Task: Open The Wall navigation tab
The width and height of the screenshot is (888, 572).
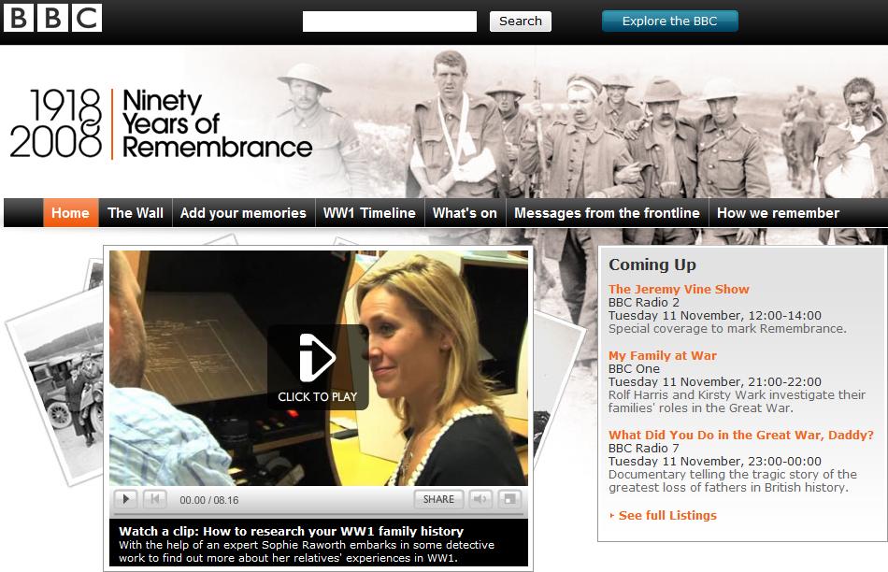Action: pyautogui.click(x=136, y=213)
